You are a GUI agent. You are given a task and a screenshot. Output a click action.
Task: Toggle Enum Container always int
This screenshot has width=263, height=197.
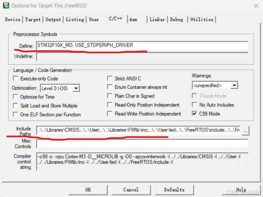point(110,87)
